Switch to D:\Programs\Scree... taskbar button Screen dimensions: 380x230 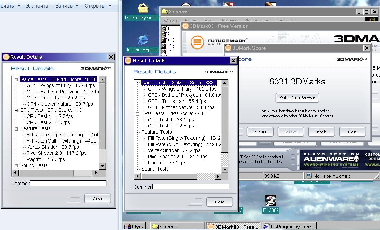click(x=289, y=226)
